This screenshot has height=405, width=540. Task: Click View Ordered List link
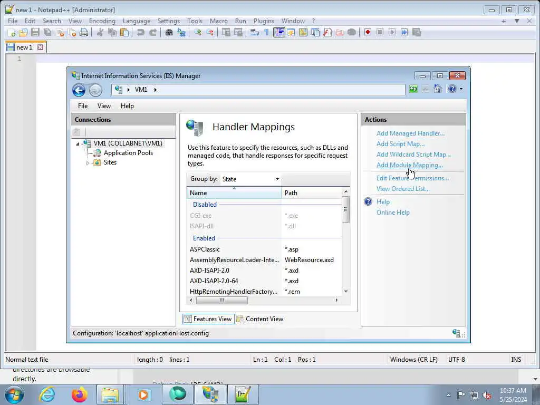(x=403, y=189)
